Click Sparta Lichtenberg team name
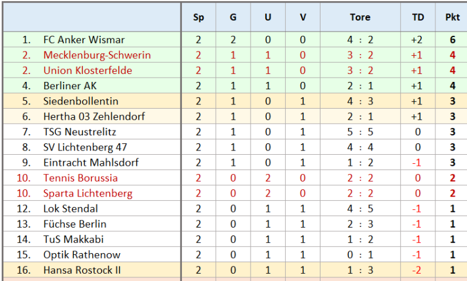Screen dimensions: 467x281 [88, 194]
